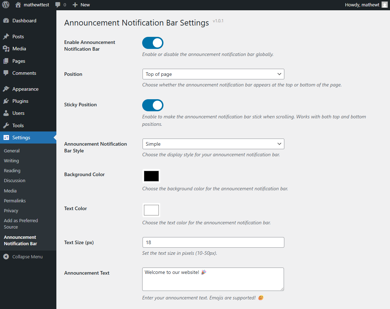Open the Background Color swatch picker
This screenshot has height=309, width=390.
click(151, 176)
